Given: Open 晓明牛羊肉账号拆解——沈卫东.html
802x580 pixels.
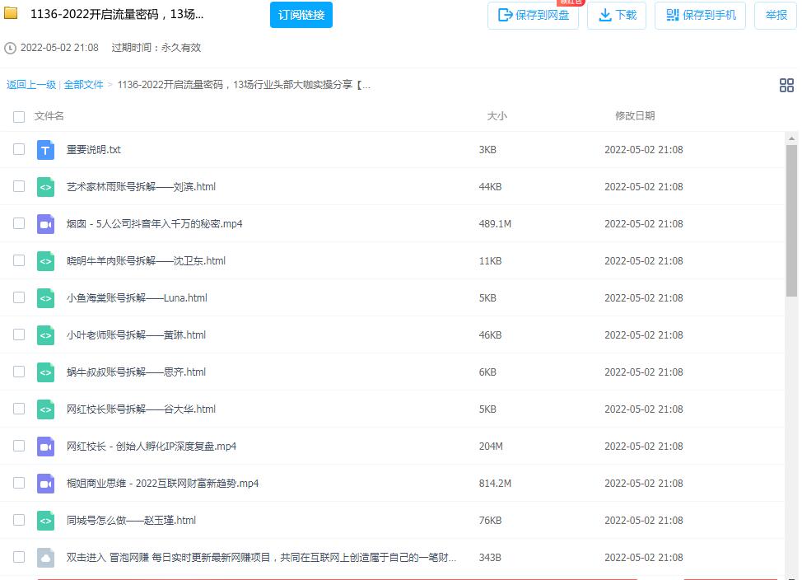Looking at the screenshot, I should [146, 260].
